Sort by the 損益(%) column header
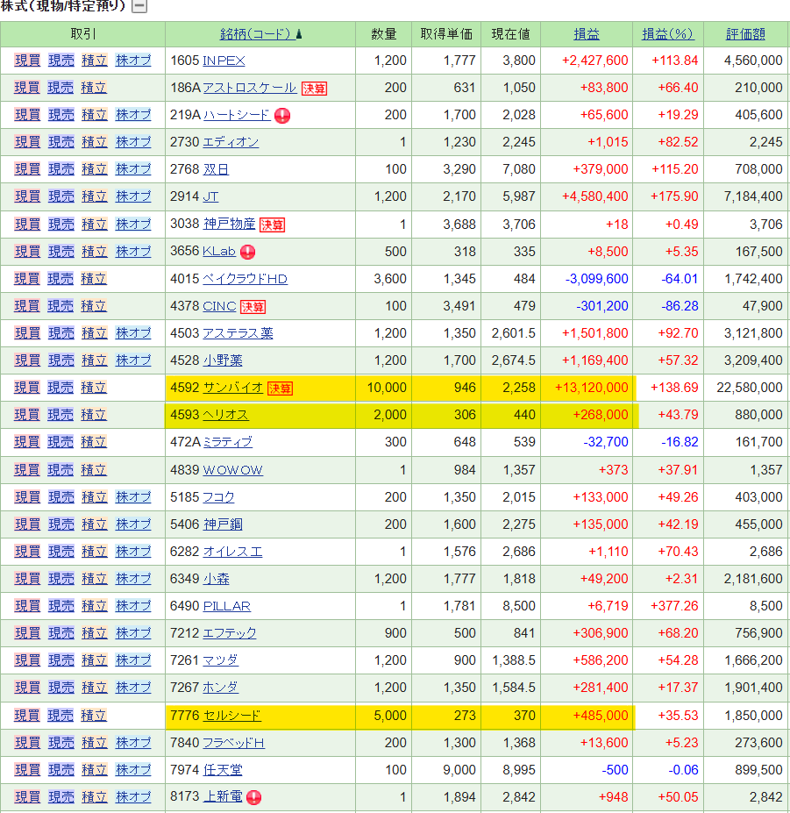 [x=667, y=34]
